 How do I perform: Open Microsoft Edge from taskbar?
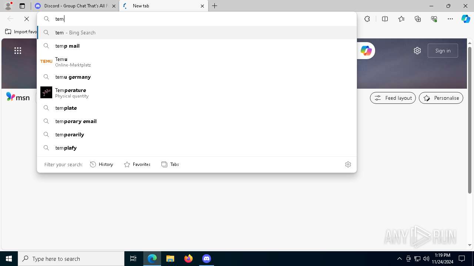(152, 259)
